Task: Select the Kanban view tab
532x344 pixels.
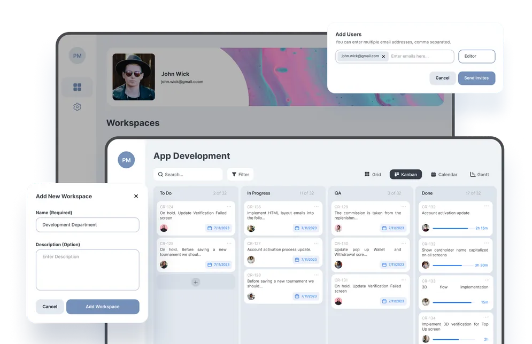Action: [405, 174]
